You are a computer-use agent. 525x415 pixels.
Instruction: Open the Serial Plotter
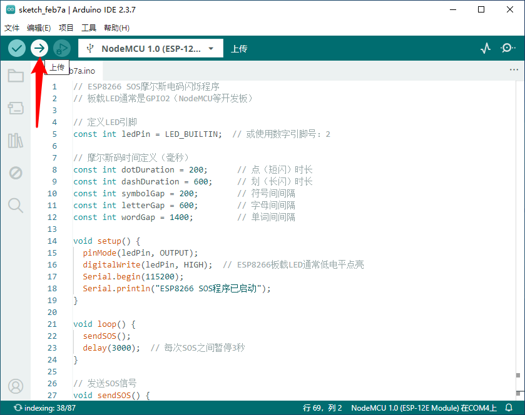[486, 48]
